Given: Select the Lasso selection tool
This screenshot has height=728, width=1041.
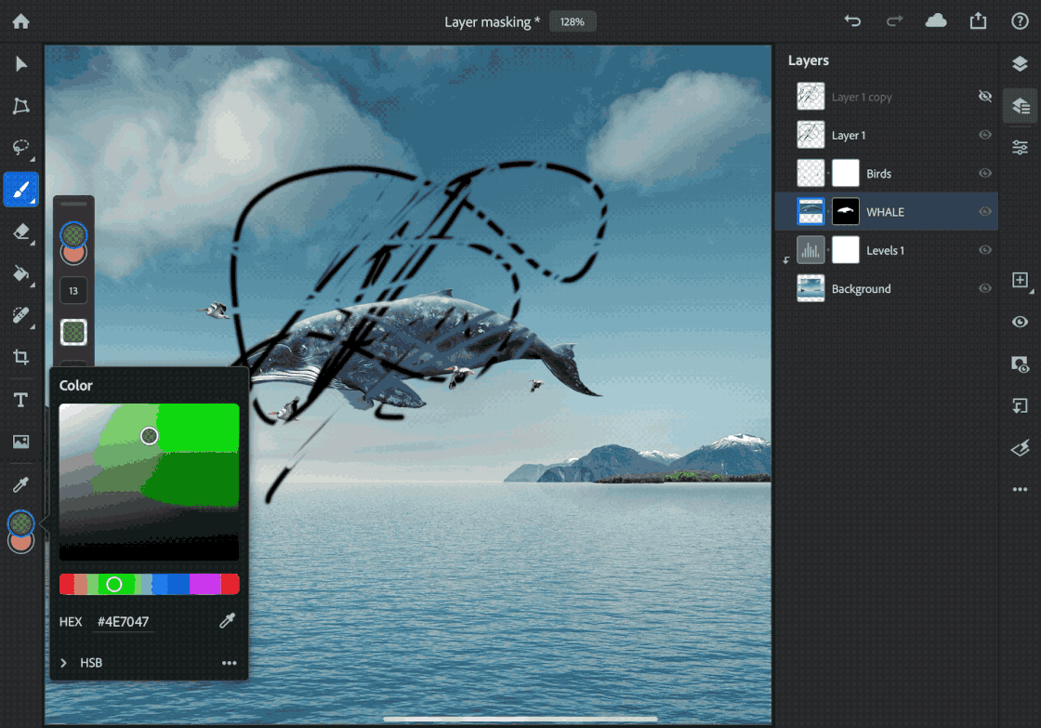Looking at the screenshot, I should click(x=20, y=147).
